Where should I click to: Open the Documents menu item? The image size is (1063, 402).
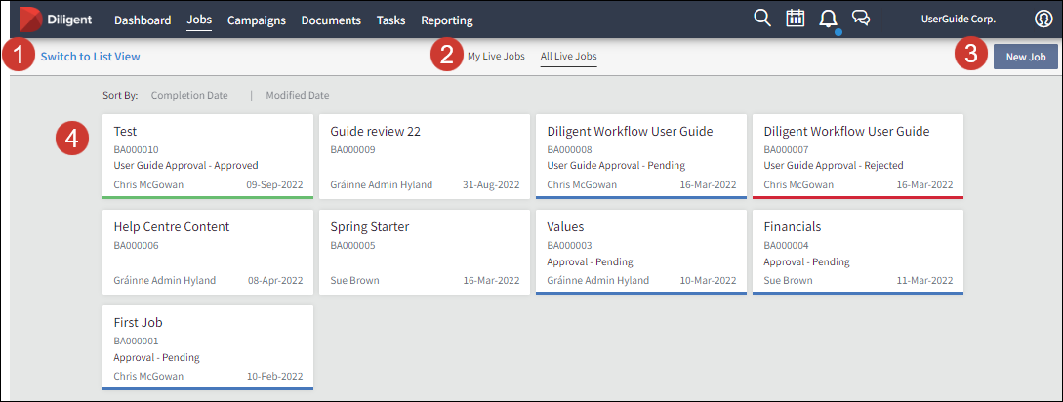(331, 20)
